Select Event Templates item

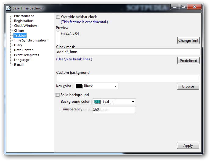click(26, 55)
